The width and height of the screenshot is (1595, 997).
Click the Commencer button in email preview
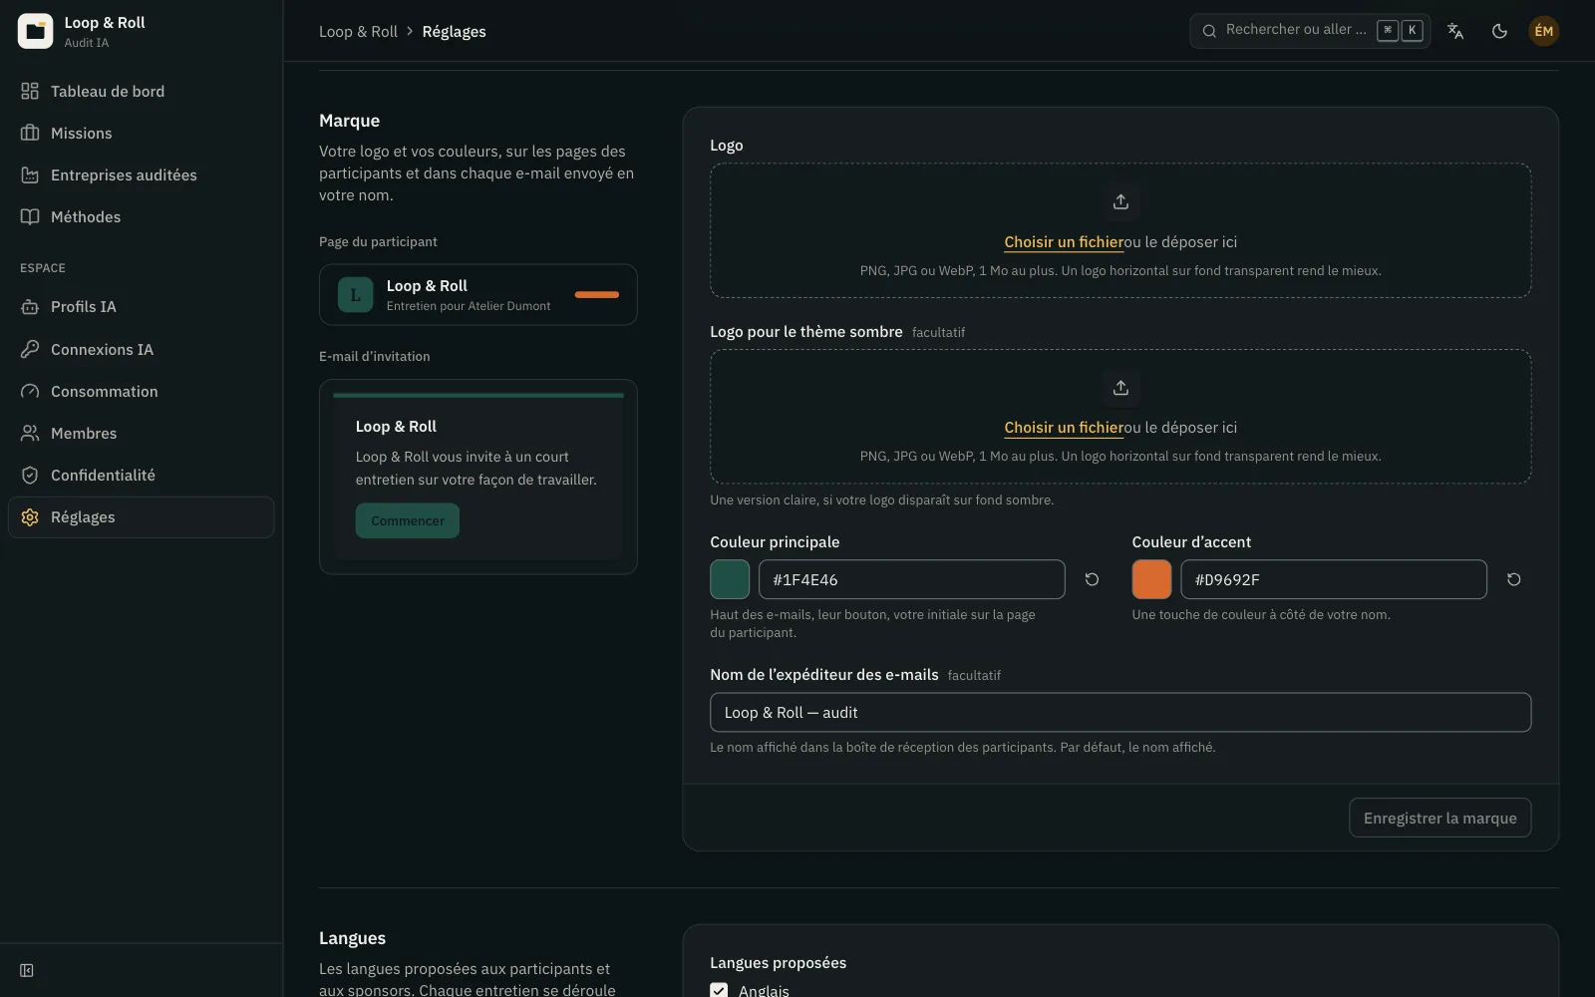click(408, 520)
